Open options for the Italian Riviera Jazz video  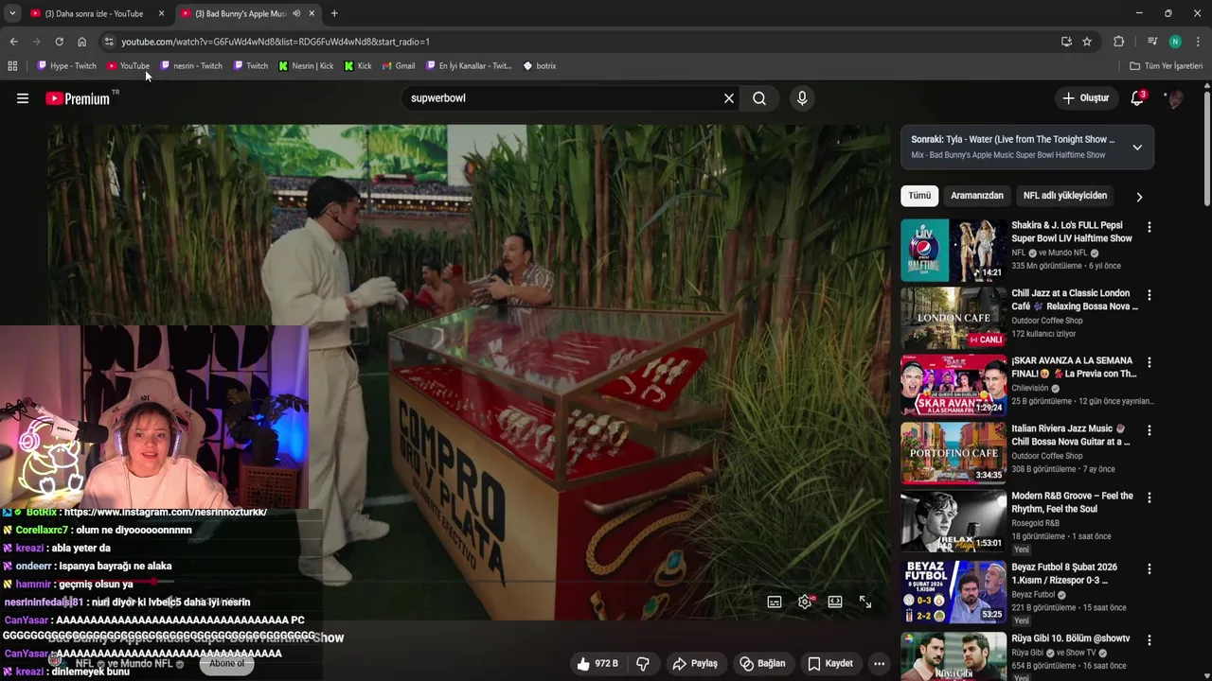click(x=1150, y=430)
